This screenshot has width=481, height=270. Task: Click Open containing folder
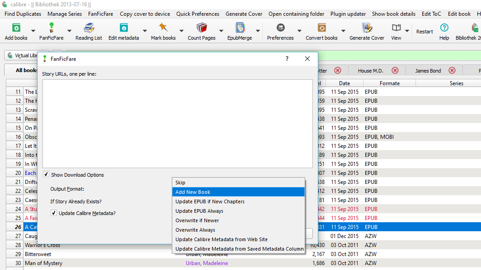click(x=297, y=14)
